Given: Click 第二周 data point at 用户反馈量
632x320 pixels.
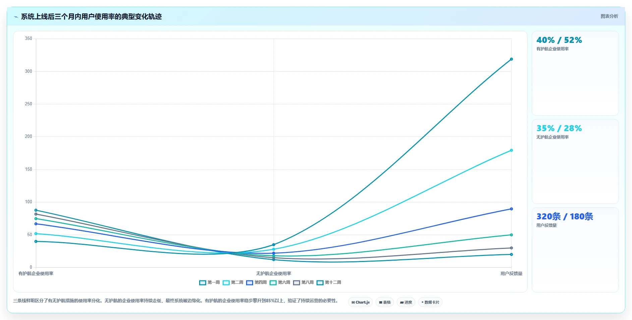Looking at the screenshot, I should click(x=511, y=150).
